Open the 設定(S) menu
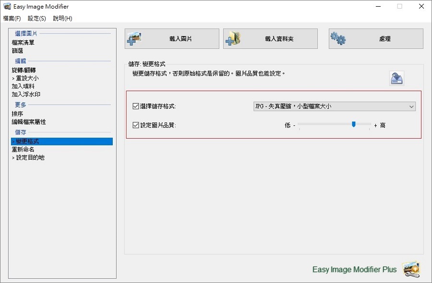432x283 pixels. pyautogui.click(x=36, y=18)
